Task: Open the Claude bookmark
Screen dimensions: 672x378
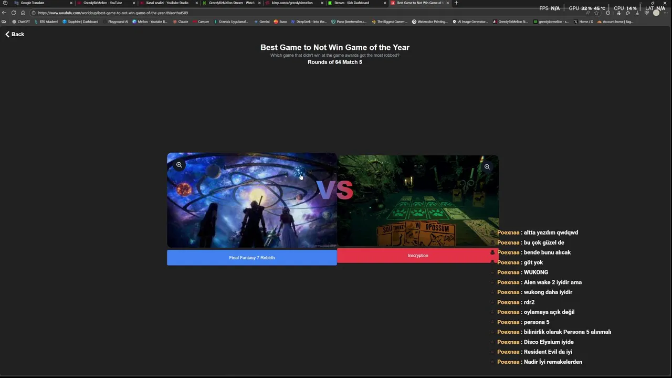Action: 180,22
